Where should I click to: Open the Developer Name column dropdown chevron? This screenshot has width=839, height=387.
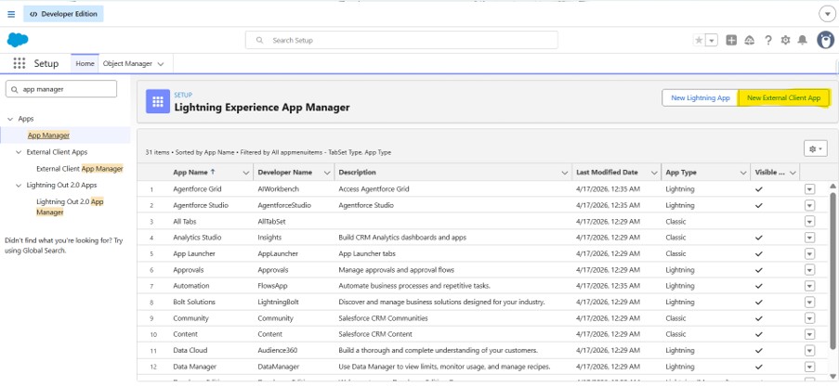326,173
